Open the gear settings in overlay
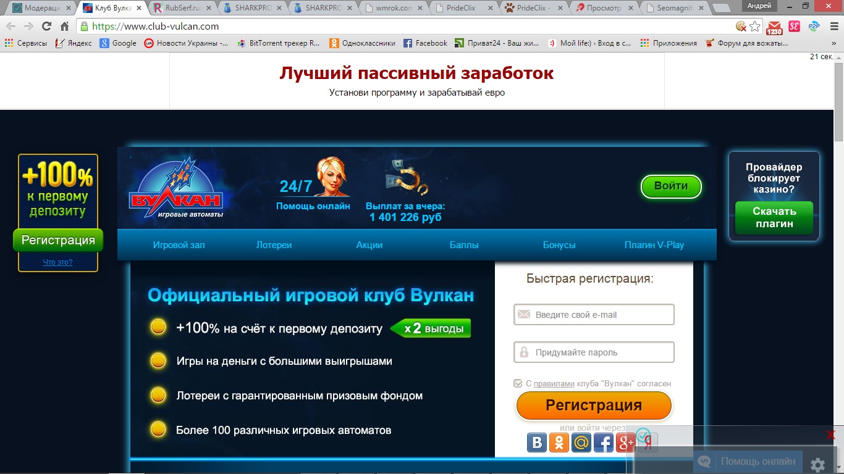 pos(817,465)
